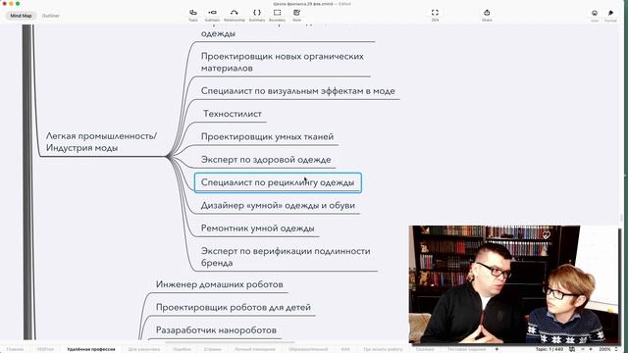Viewport: 628px width, 353px height.
Task: Open map overview icon in status bar
Action: coord(572,349)
